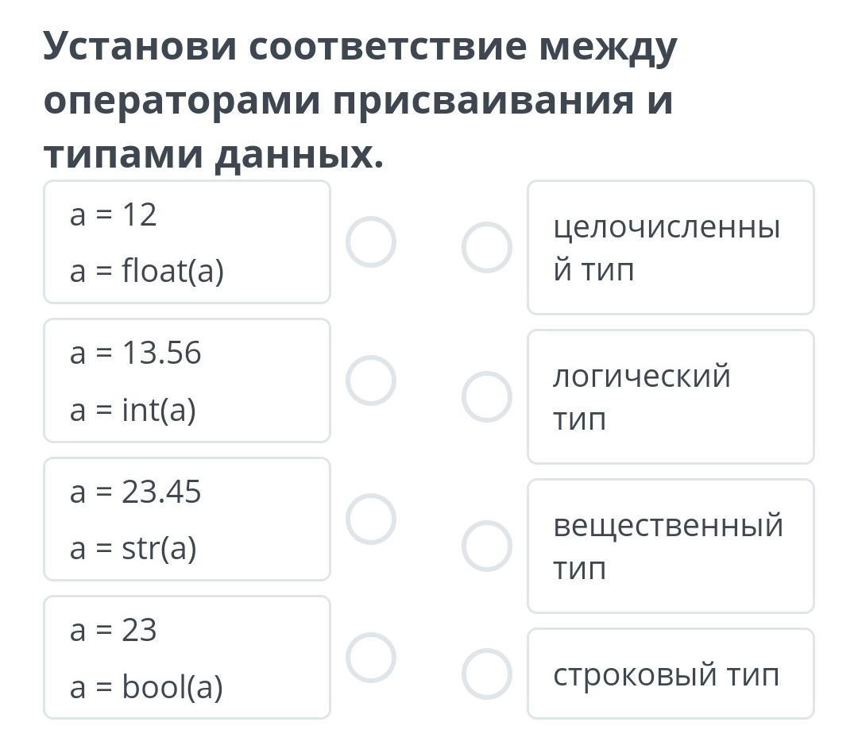Click the card with a = 13.56 and int(a)
The image size is (858, 753).
click(187, 380)
